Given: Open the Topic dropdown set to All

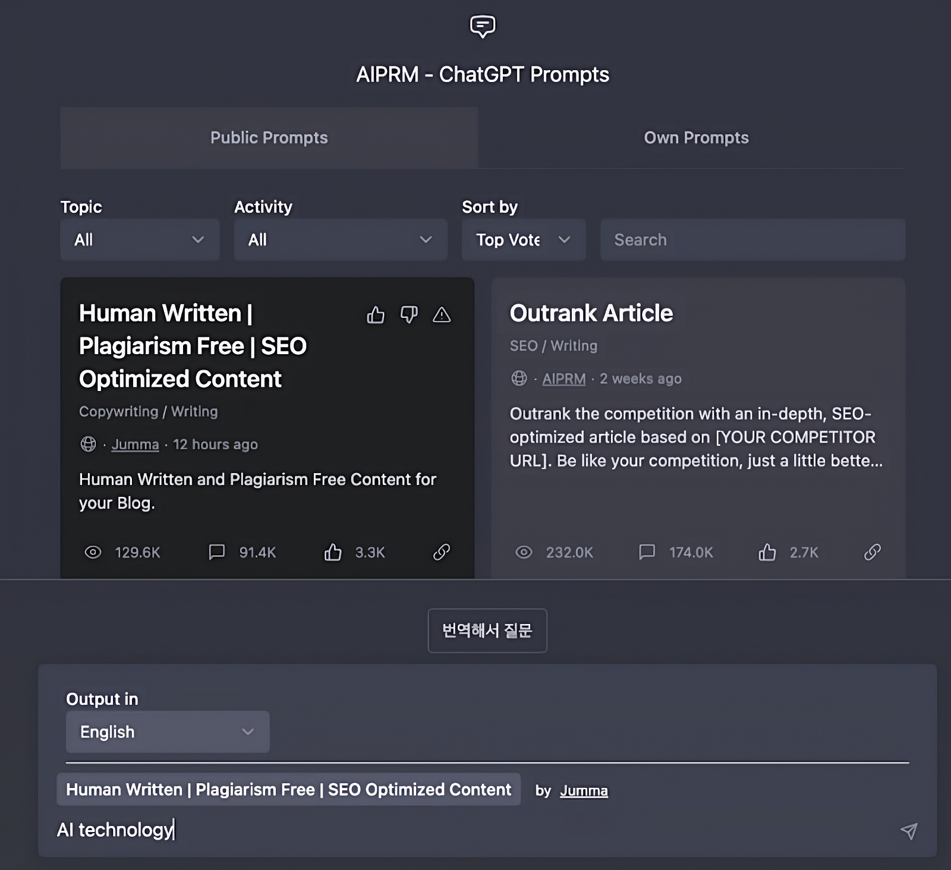Looking at the screenshot, I should [x=140, y=239].
